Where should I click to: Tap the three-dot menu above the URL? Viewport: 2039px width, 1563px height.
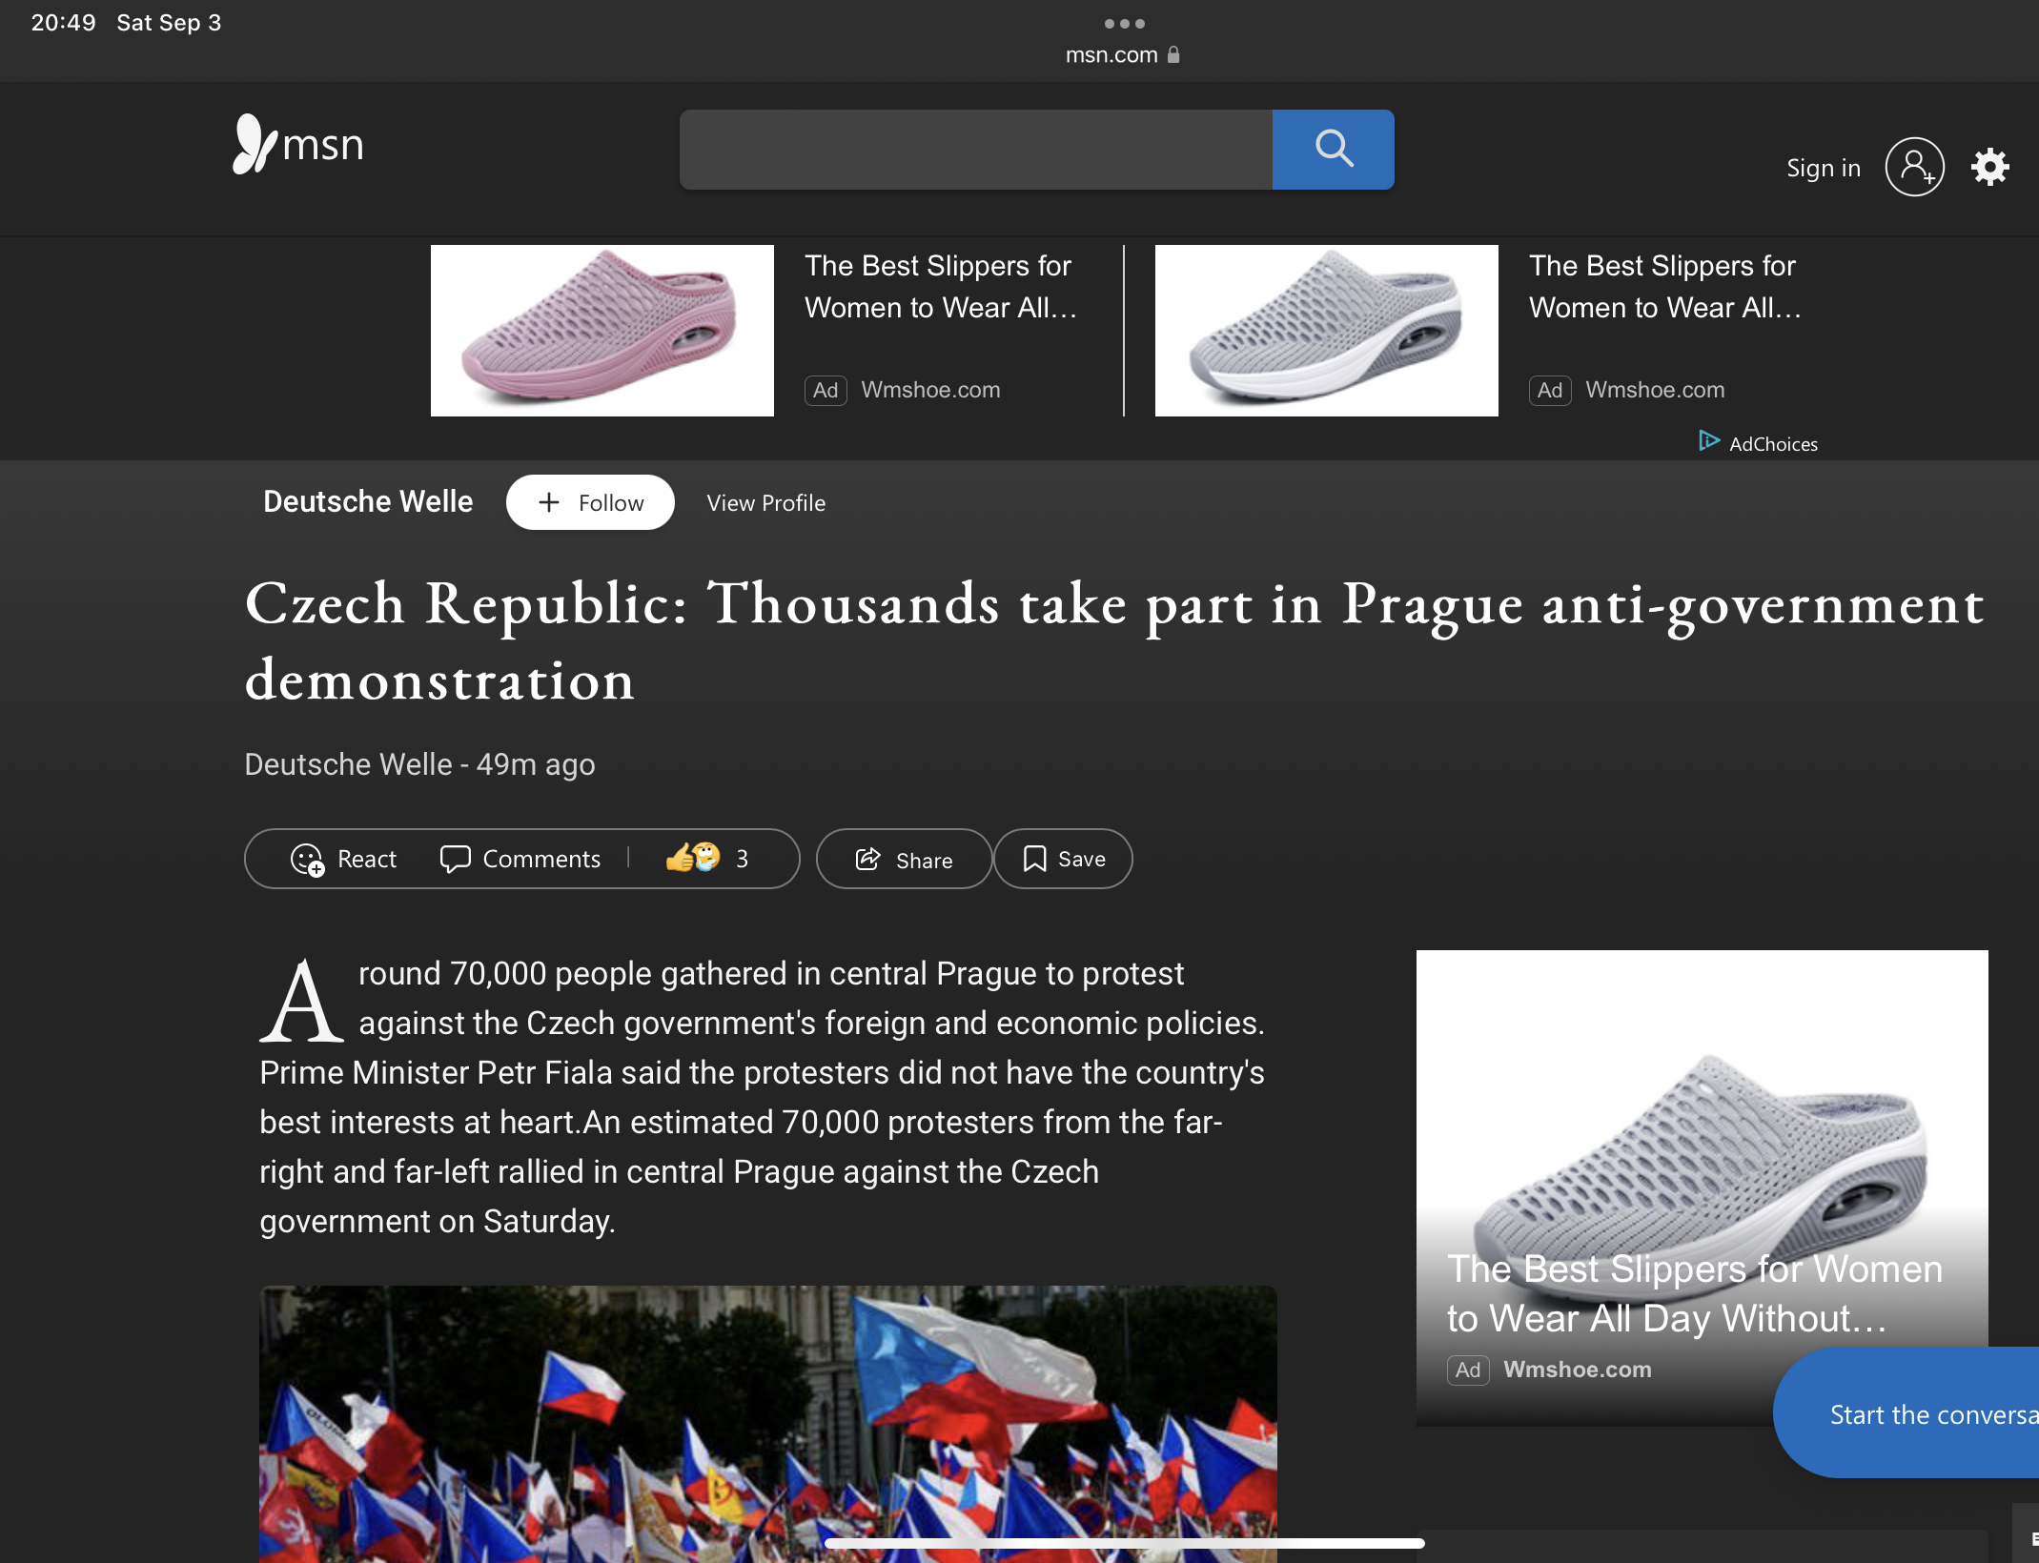[x=1124, y=23]
